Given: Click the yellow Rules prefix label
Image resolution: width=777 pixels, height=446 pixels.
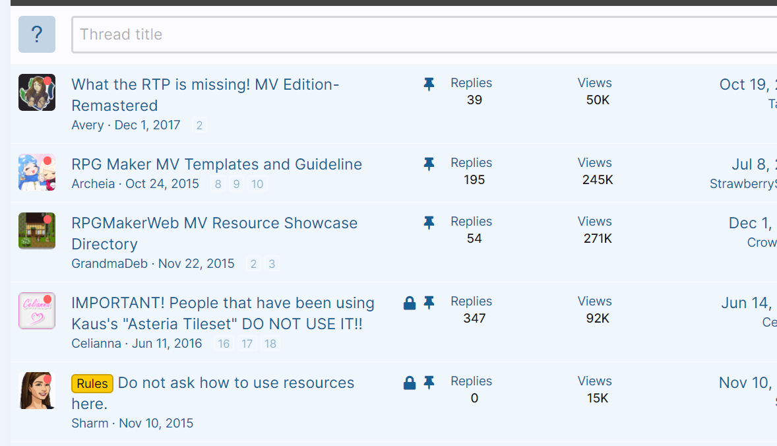Looking at the screenshot, I should point(92,383).
